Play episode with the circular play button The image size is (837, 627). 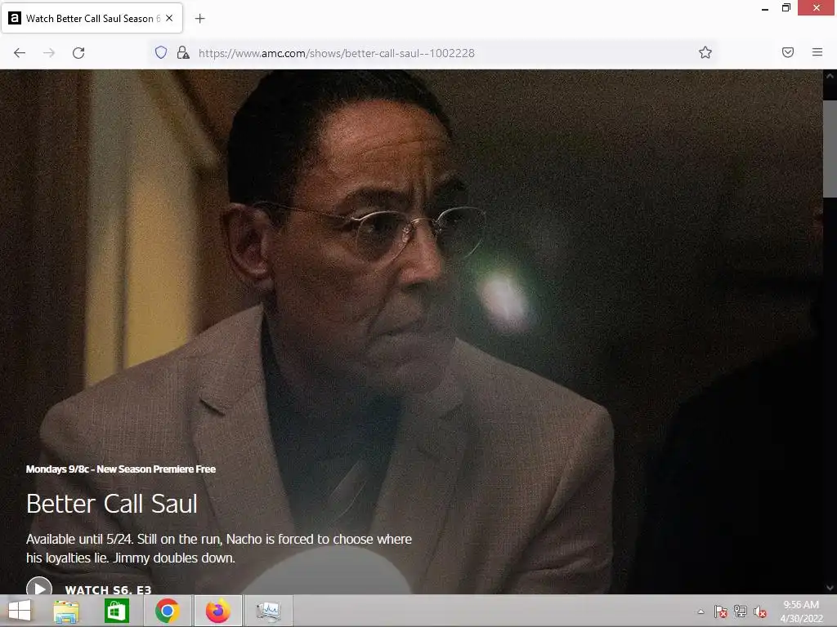coord(39,586)
